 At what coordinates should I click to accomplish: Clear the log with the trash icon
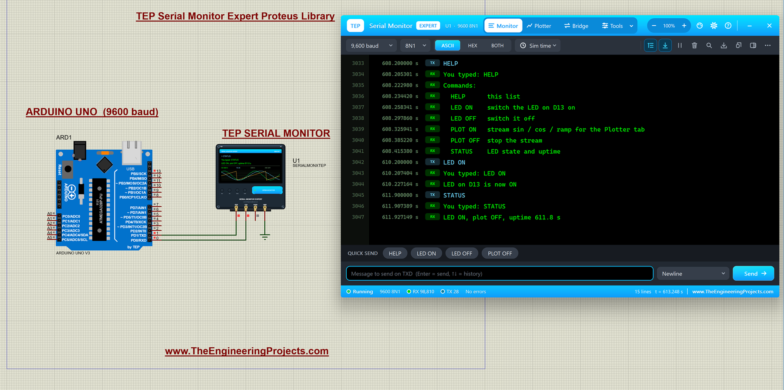point(694,45)
